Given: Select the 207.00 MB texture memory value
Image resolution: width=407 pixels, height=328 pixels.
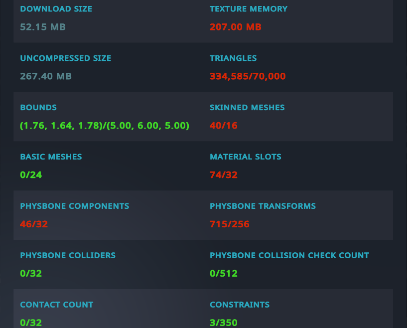Looking at the screenshot, I should click(x=236, y=27).
